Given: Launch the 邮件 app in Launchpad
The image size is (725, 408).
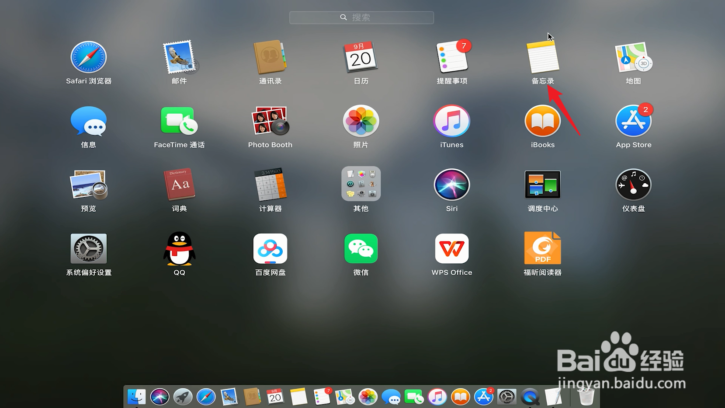Looking at the screenshot, I should 180,57.
